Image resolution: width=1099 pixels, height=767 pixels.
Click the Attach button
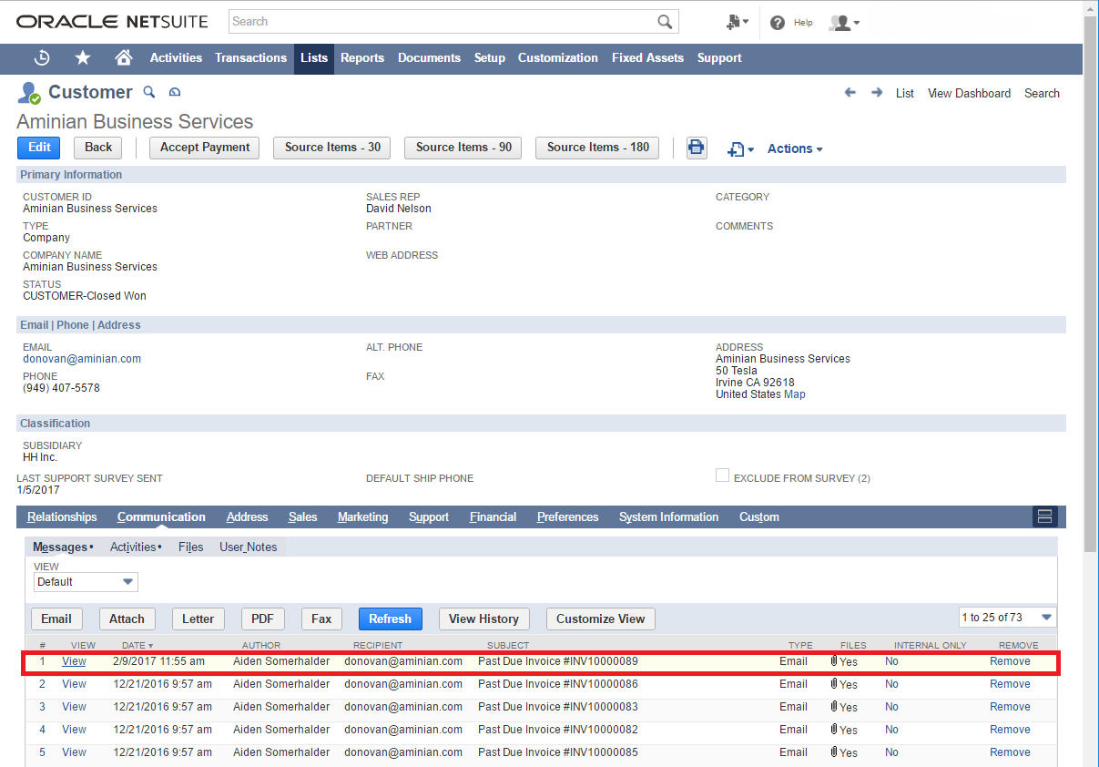pyautogui.click(x=127, y=619)
